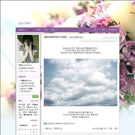Expand the 댓글 comments toggle arrow
This screenshot has height=135, width=135.
pos(44,129)
